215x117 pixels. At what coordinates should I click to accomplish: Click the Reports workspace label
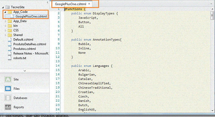pyautogui.click(x=19, y=107)
